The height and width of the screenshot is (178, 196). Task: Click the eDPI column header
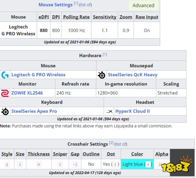tap(44, 17)
